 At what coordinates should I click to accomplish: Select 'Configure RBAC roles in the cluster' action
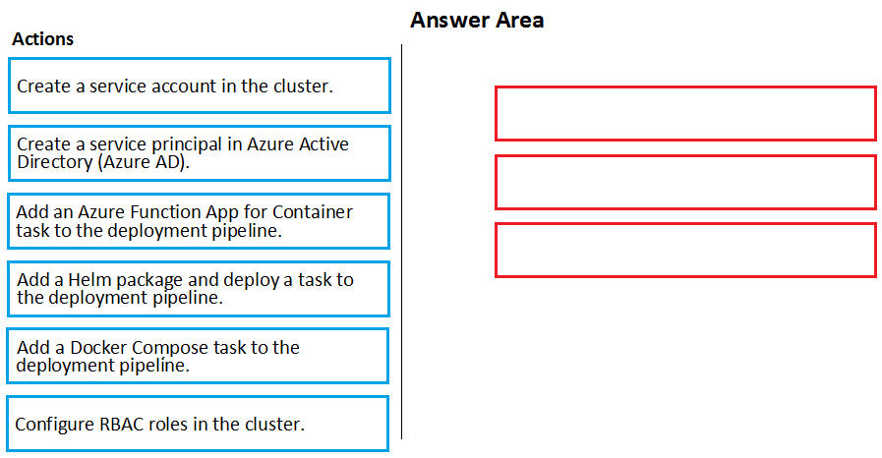[x=198, y=424]
